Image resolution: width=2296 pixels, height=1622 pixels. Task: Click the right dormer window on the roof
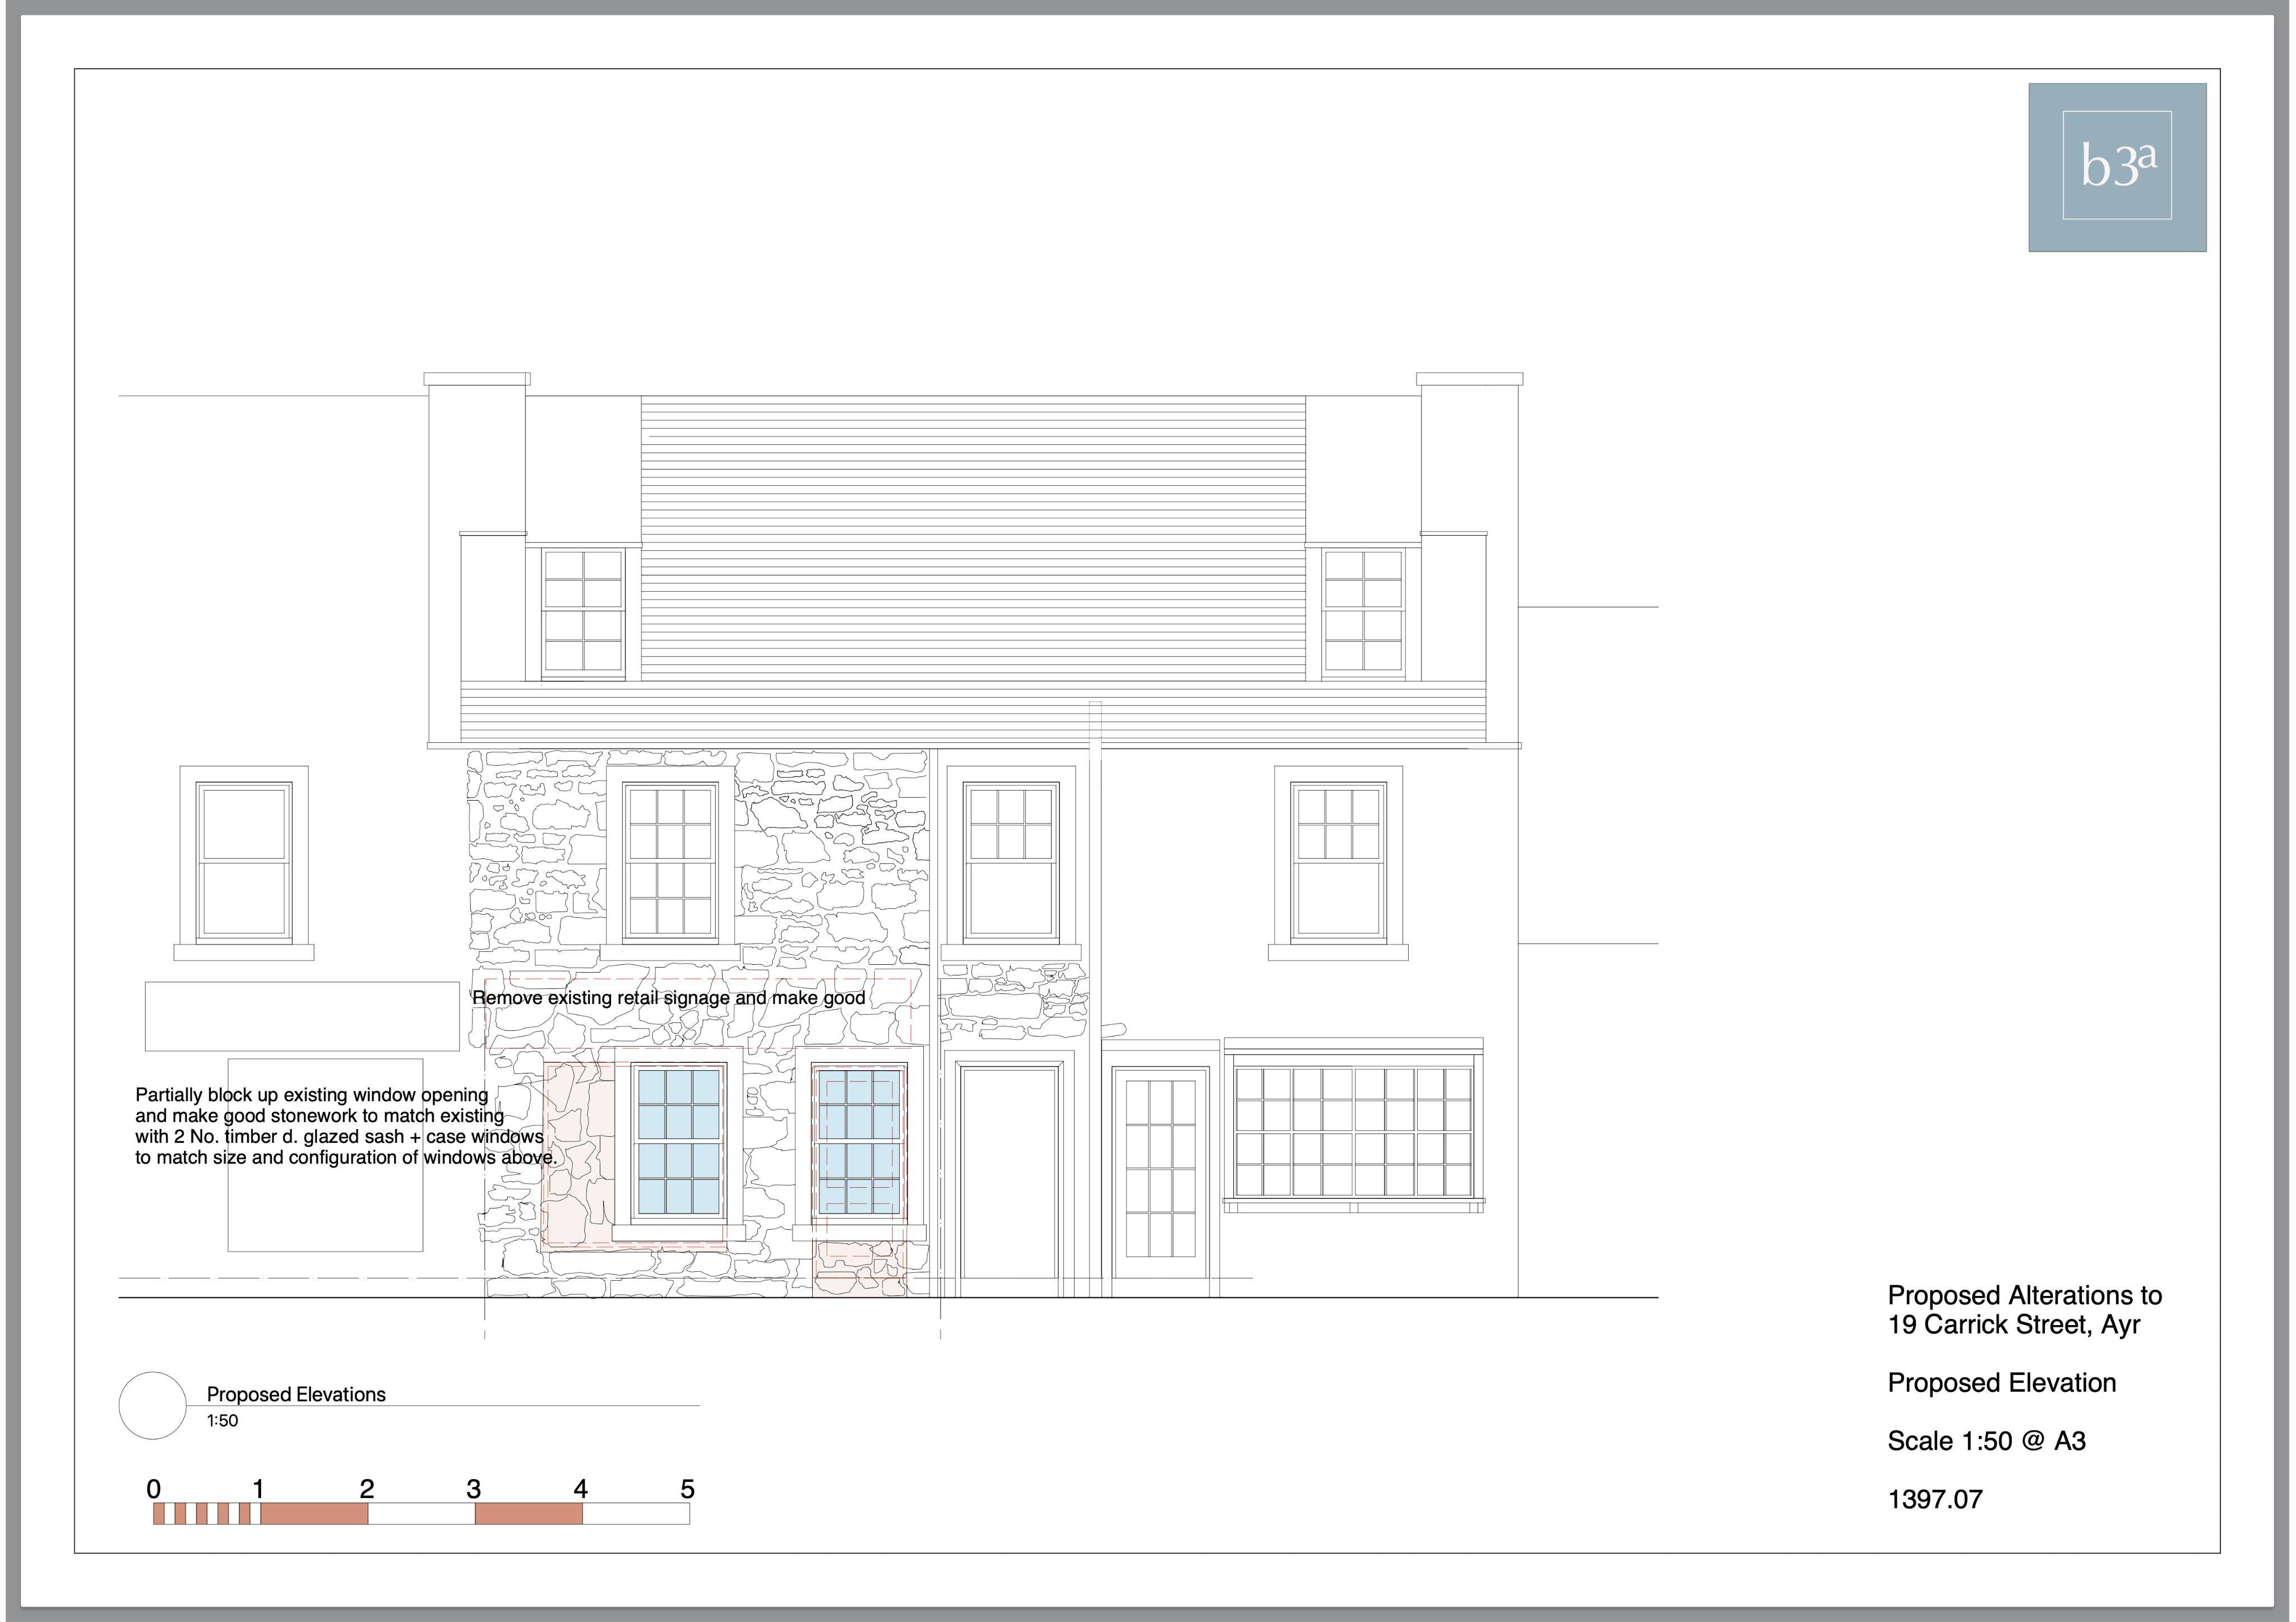(1363, 612)
